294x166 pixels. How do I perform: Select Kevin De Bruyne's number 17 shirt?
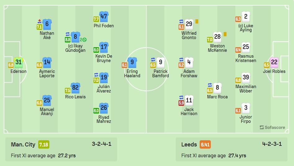104,47
